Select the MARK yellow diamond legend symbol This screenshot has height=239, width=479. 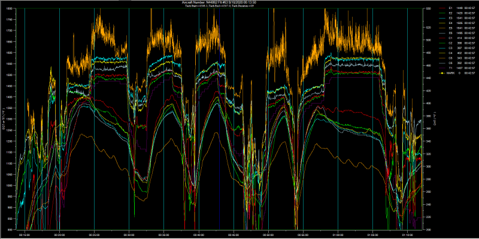[x=442, y=73]
